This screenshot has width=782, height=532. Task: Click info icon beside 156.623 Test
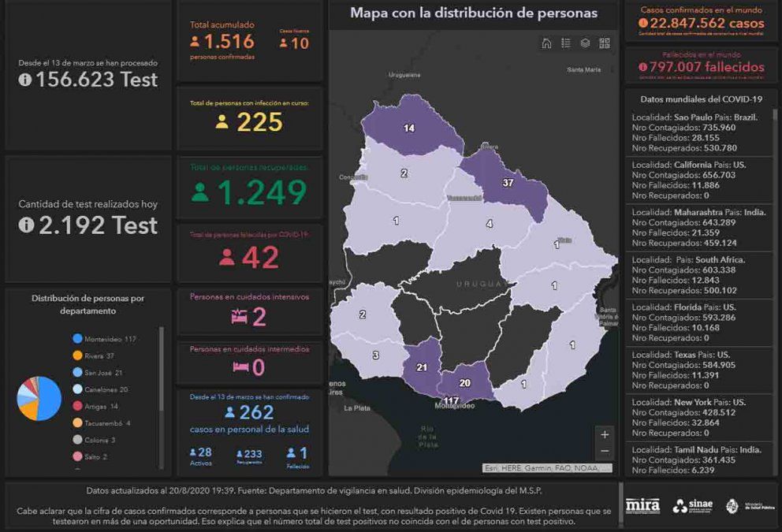click(x=25, y=80)
